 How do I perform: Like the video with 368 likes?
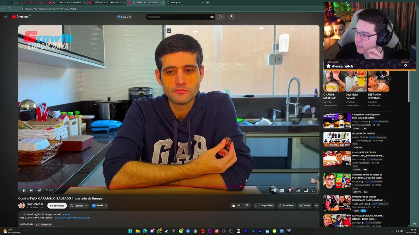236,206
